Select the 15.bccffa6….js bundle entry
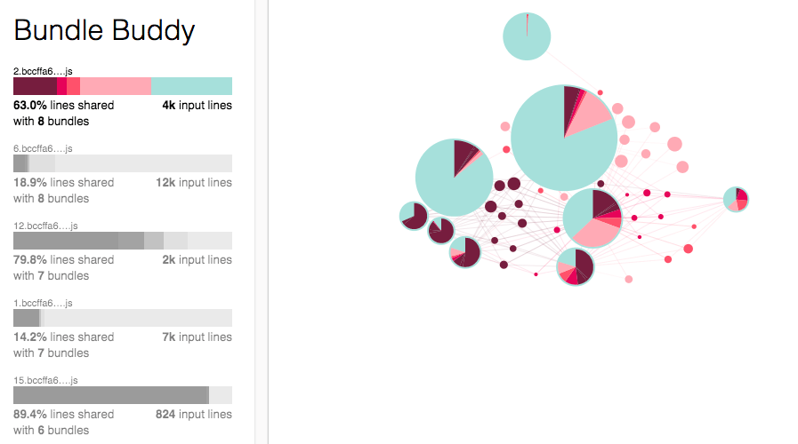 click(x=123, y=406)
